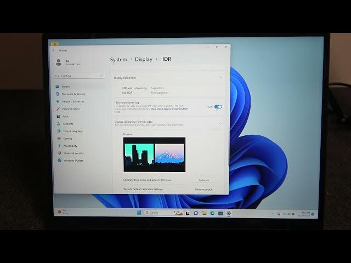The width and height of the screenshot is (351, 263).
Task: Select Time & language in sidebar
Action: tap(73, 131)
